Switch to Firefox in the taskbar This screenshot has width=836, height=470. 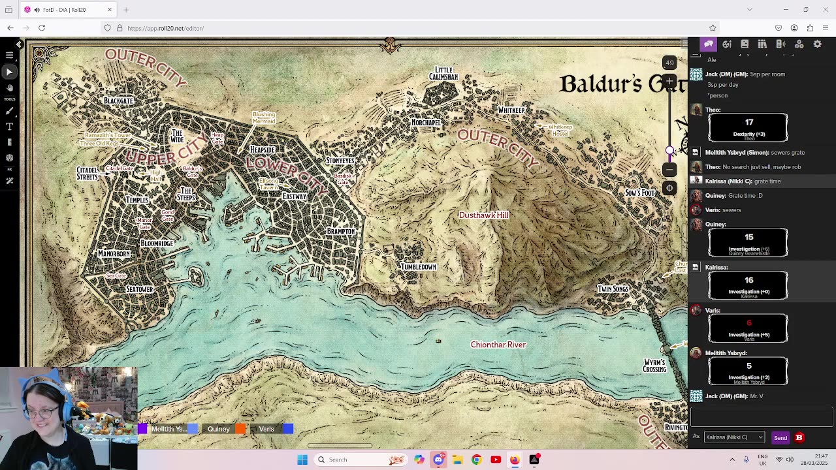coord(515,460)
